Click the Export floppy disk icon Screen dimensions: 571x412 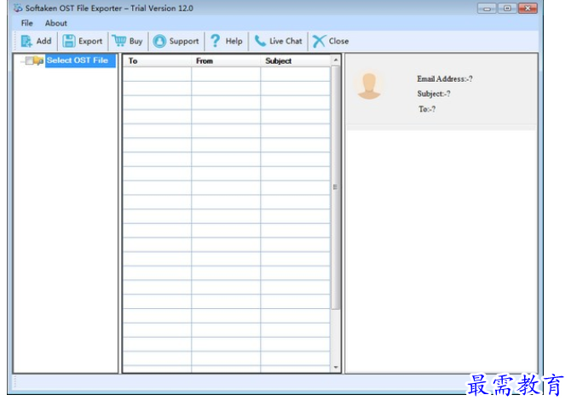tap(68, 41)
